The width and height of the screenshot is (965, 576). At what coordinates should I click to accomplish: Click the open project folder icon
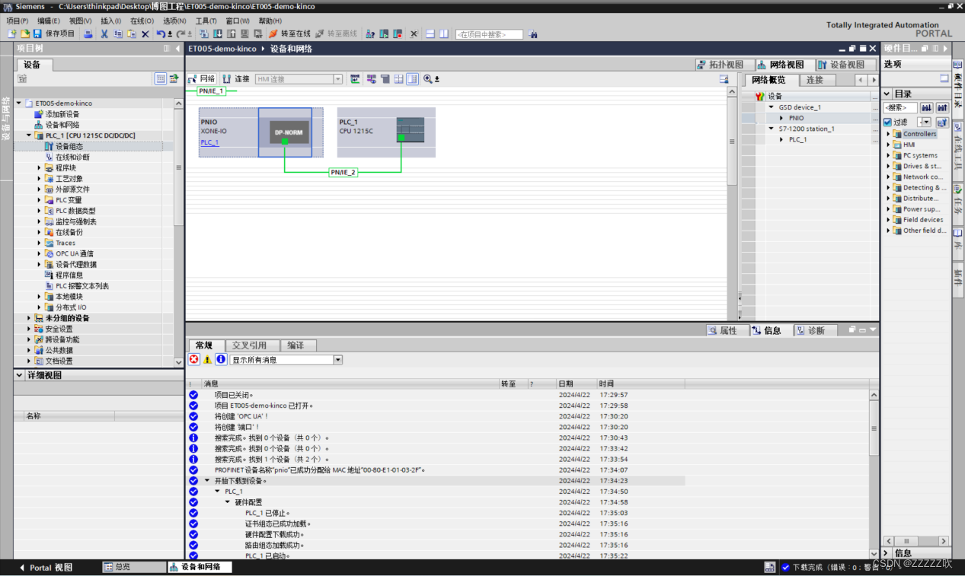24,34
